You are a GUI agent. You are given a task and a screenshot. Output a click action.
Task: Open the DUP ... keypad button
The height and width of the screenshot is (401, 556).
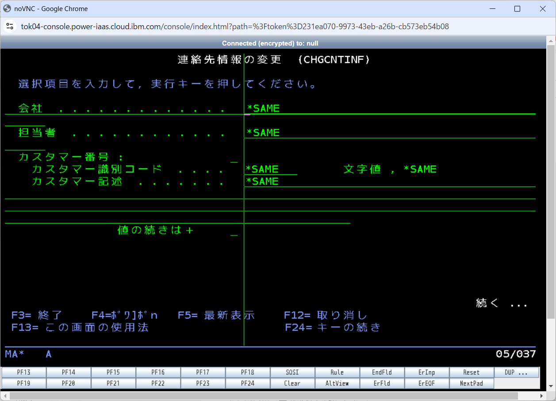516,372
